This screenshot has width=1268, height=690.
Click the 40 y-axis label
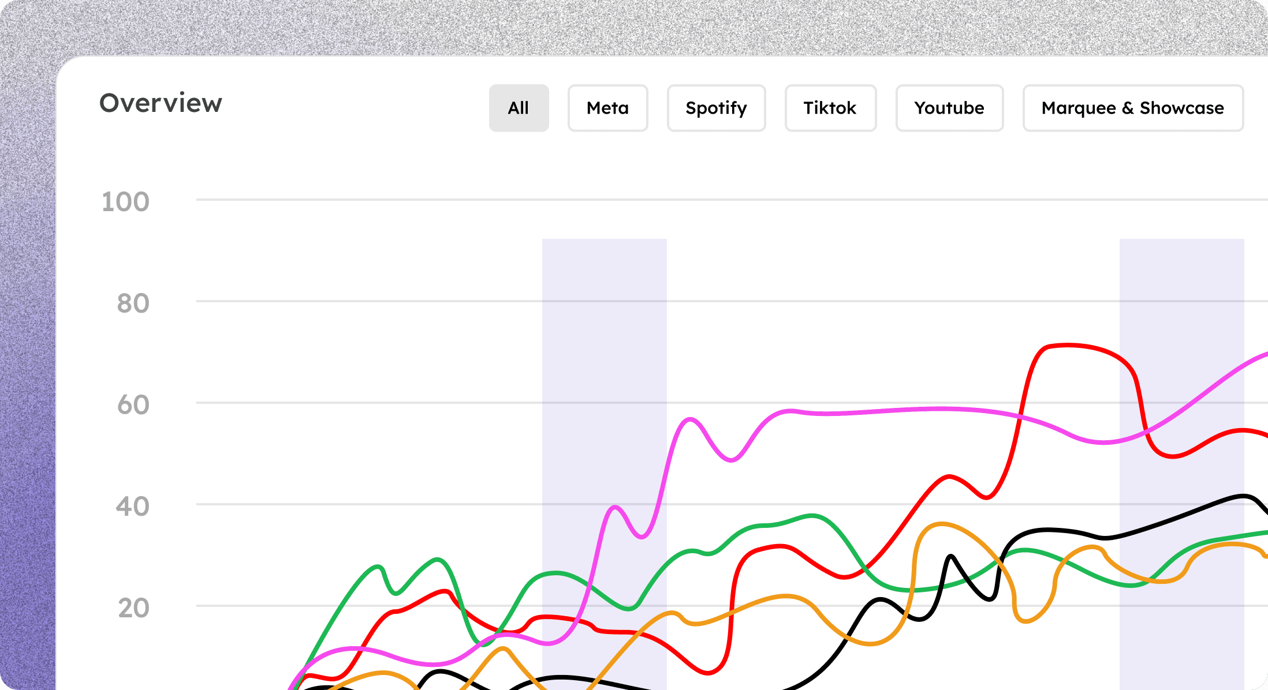132,507
